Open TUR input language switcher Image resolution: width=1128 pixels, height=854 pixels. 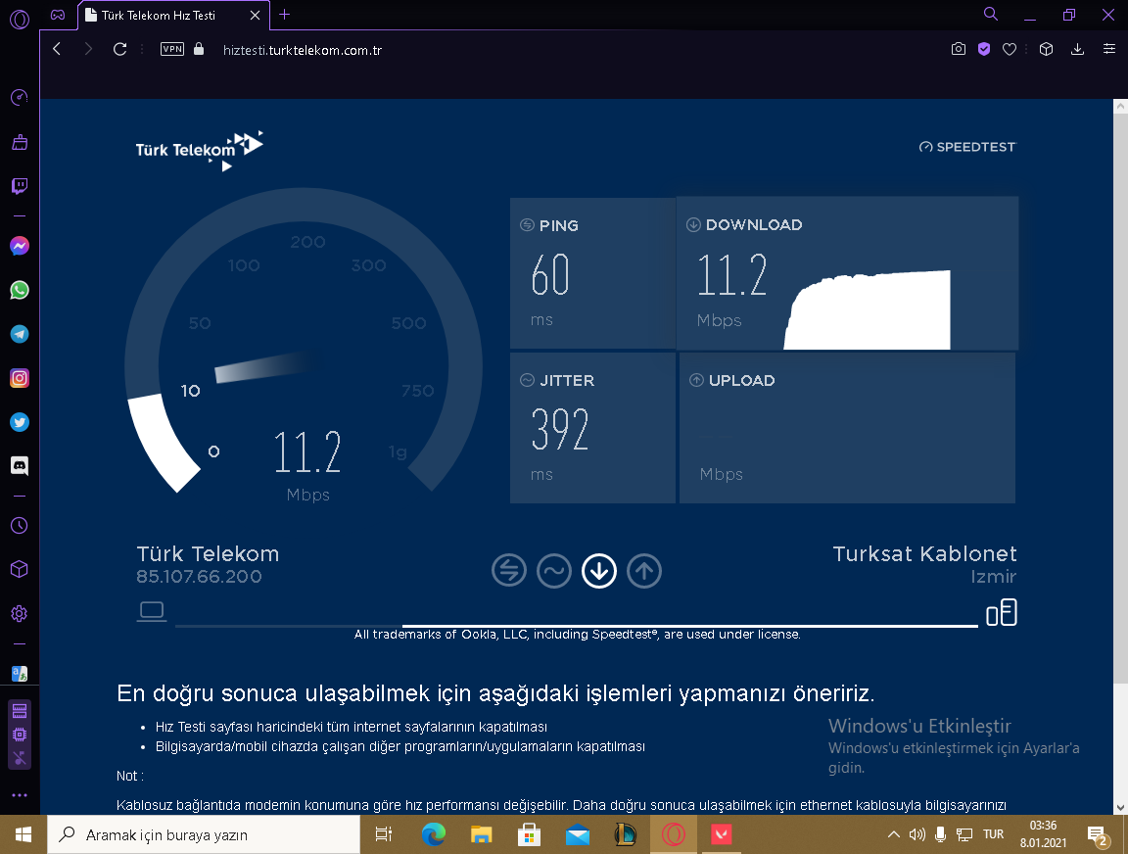click(x=994, y=834)
